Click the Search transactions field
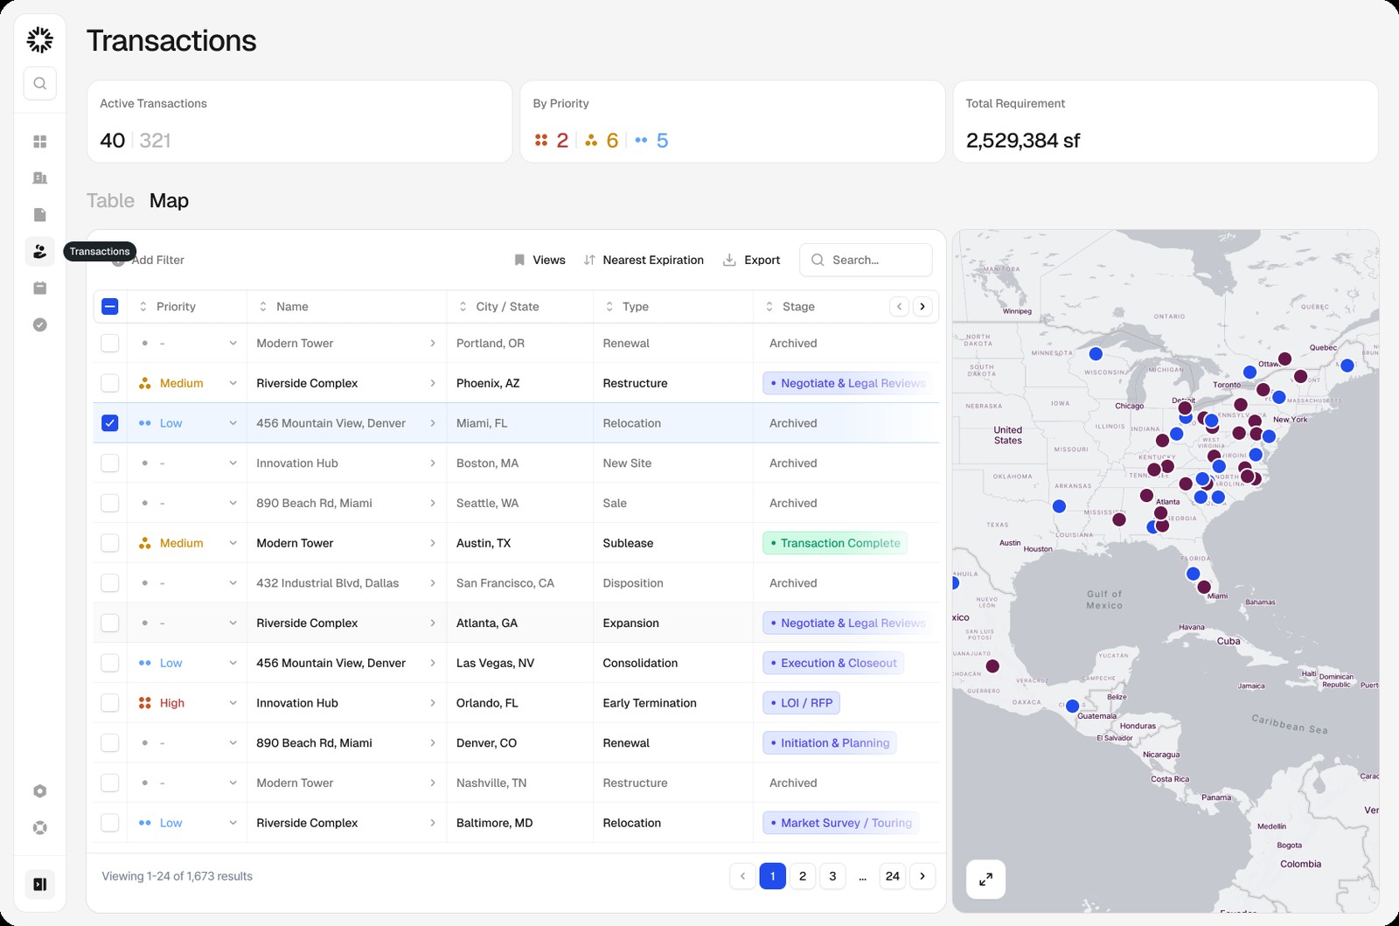This screenshot has width=1399, height=926. (866, 260)
